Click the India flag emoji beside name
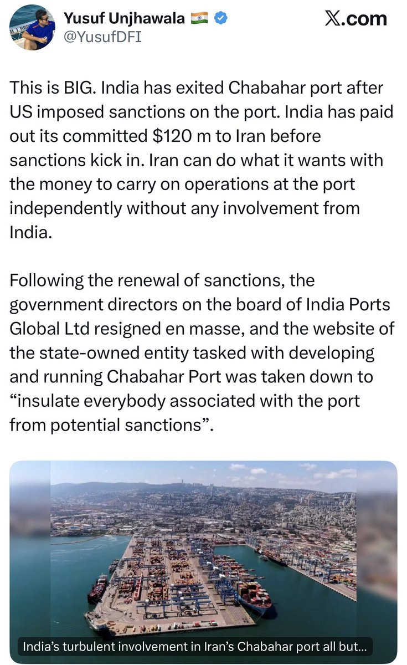The image size is (407, 665). pyautogui.click(x=200, y=18)
